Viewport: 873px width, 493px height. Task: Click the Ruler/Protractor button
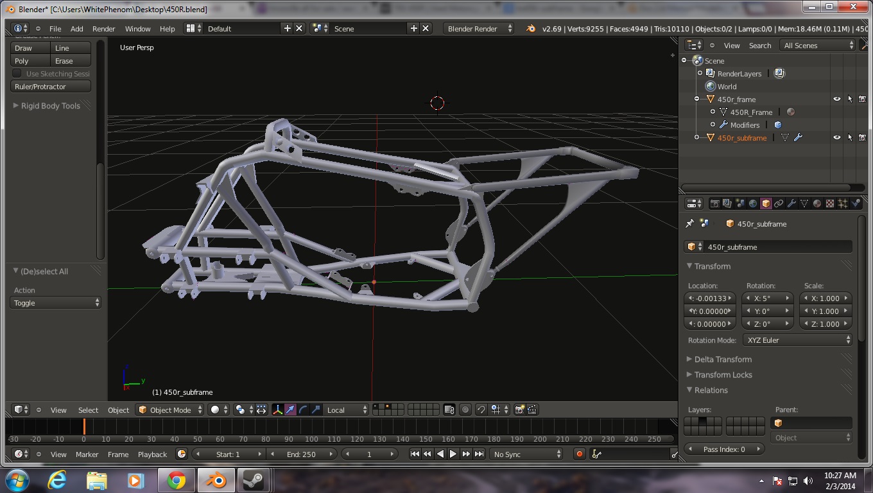tap(51, 86)
